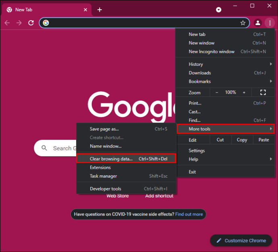Open Extensions from More tools
The width and height of the screenshot is (278, 252).
coord(127,168)
